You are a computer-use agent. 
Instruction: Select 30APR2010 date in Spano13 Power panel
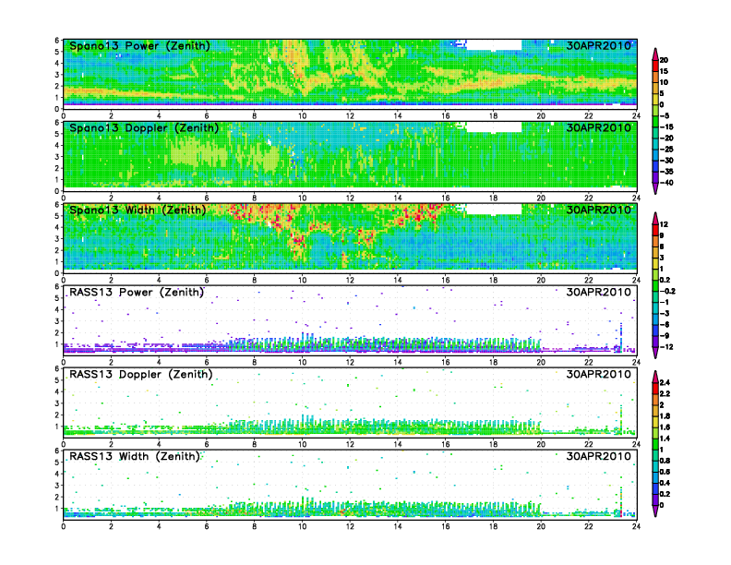tap(599, 45)
